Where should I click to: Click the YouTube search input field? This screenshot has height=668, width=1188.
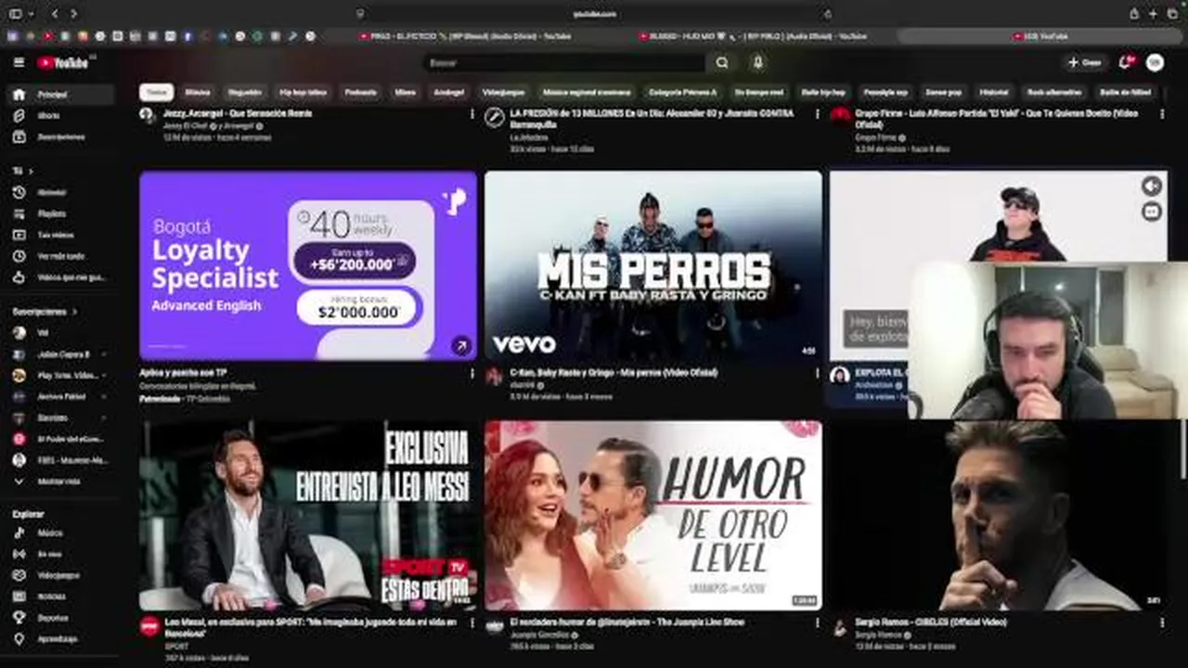click(x=564, y=62)
